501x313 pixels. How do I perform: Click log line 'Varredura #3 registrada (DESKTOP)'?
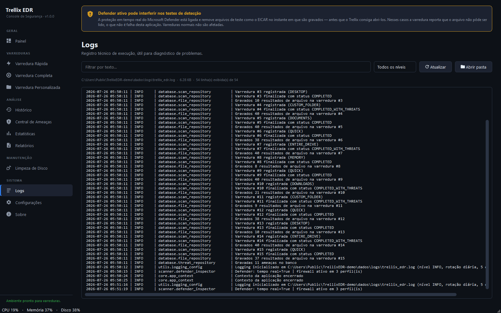(271, 92)
